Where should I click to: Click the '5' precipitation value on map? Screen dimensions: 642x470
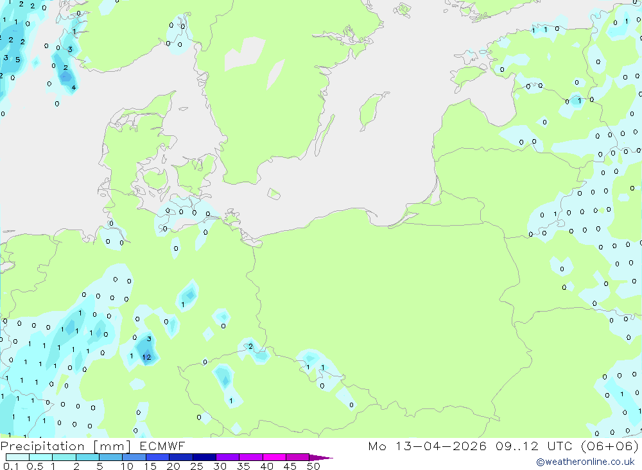(x=17, y=60)
